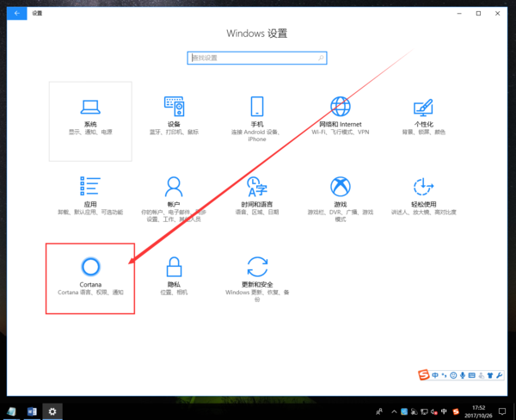Viewport: 516px width, 420px height.
Task: Expand hidden system tray icons
Action: coord(394,411)
